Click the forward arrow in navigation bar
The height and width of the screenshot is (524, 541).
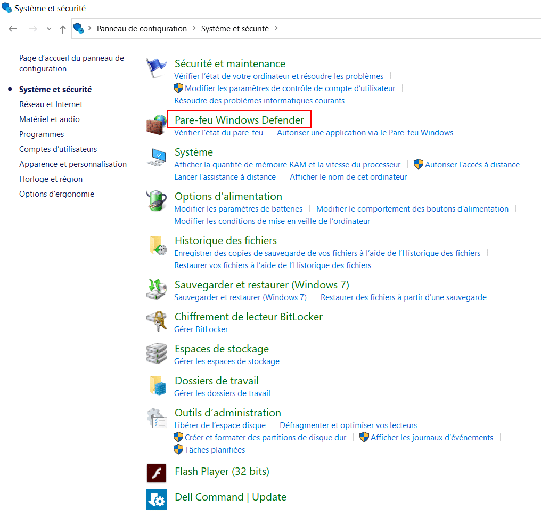coord(33,29)
